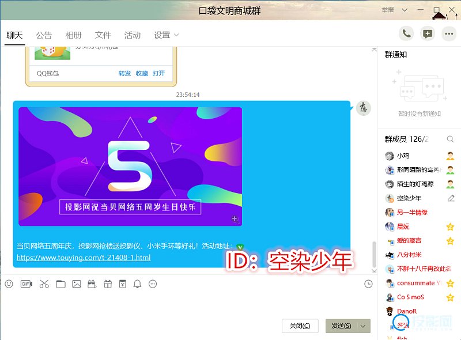Switch to the 文件 tab
The height and width of the screenshot is (340, 461).
[103, 35]
